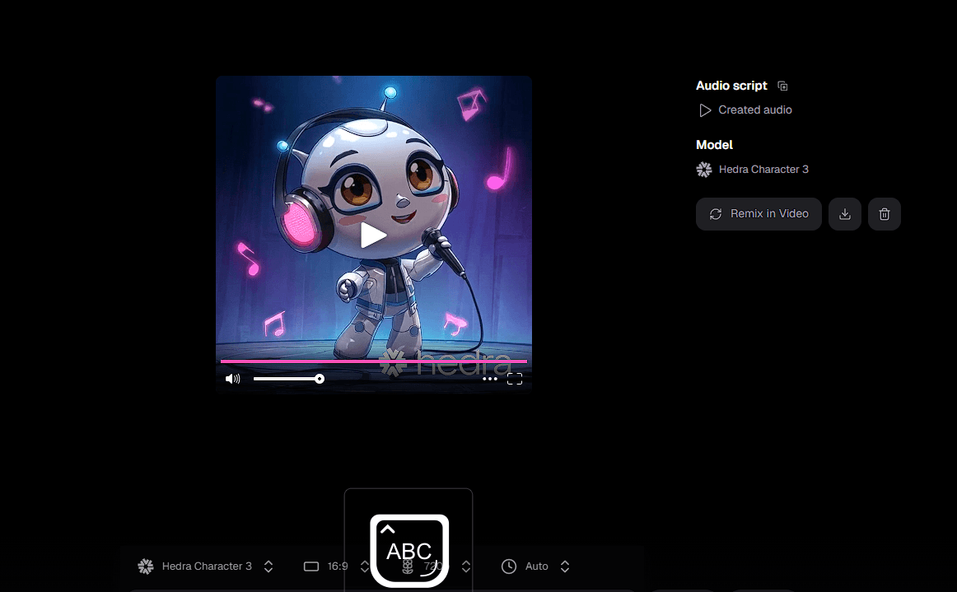This screenshot has width=957, height=592.
Task: Open the Auto duration dropdown
Action: 564,566
